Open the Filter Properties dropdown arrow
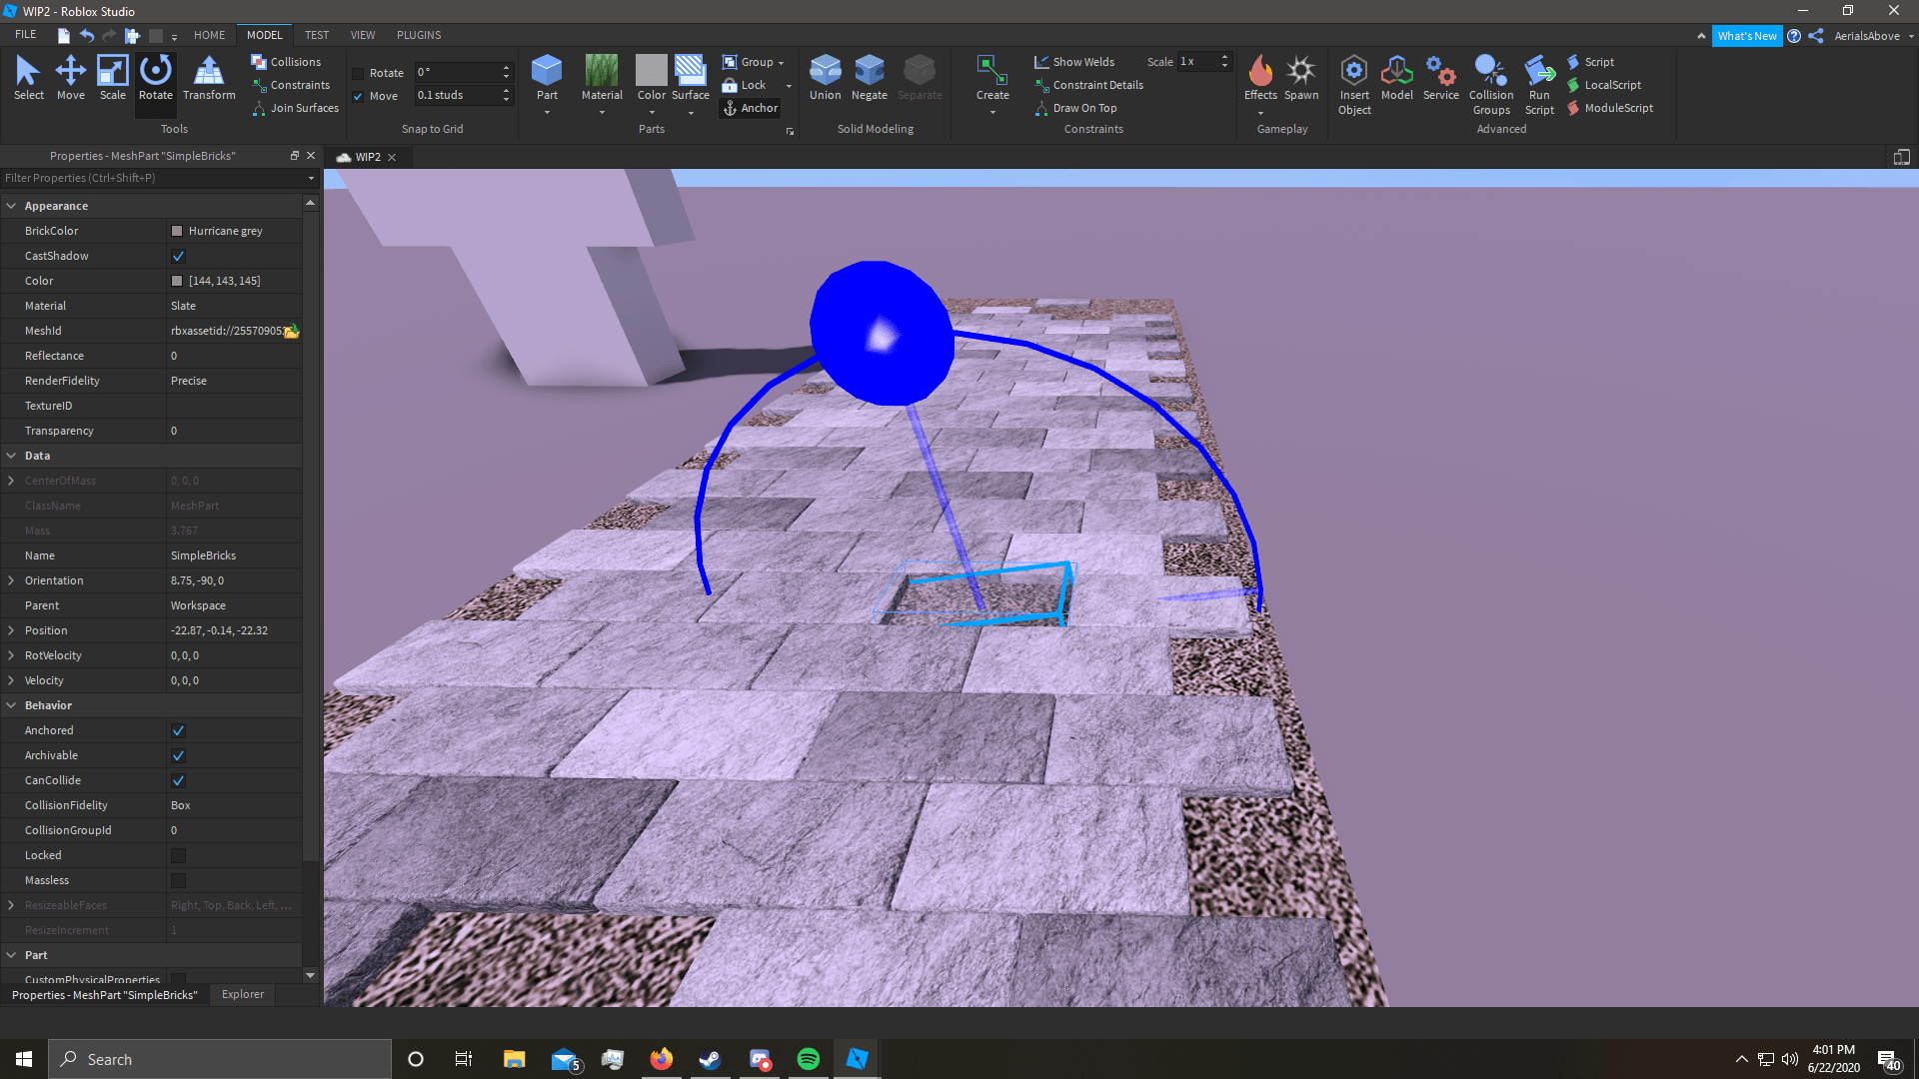 pos(311,178)
